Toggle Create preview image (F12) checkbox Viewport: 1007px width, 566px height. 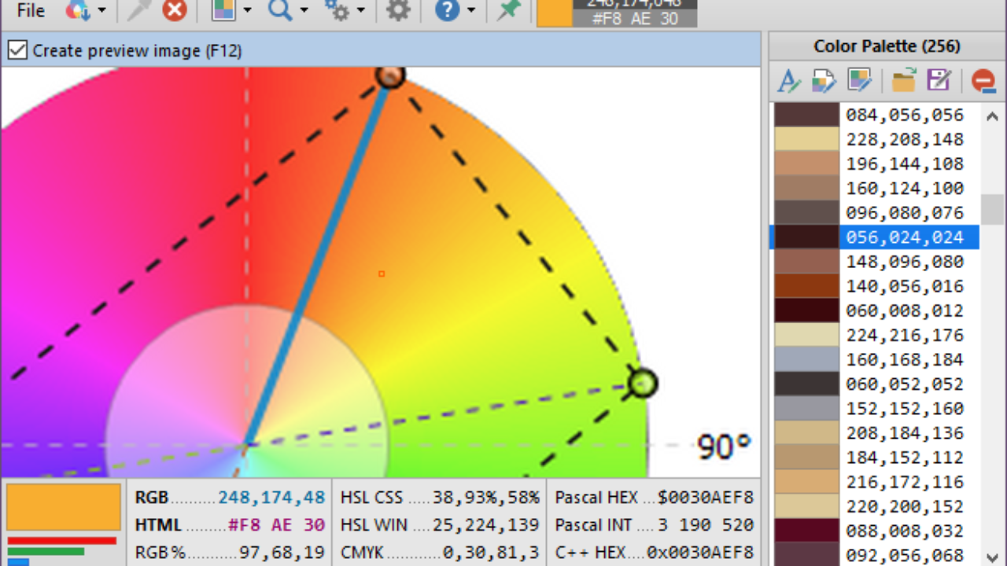17,51
